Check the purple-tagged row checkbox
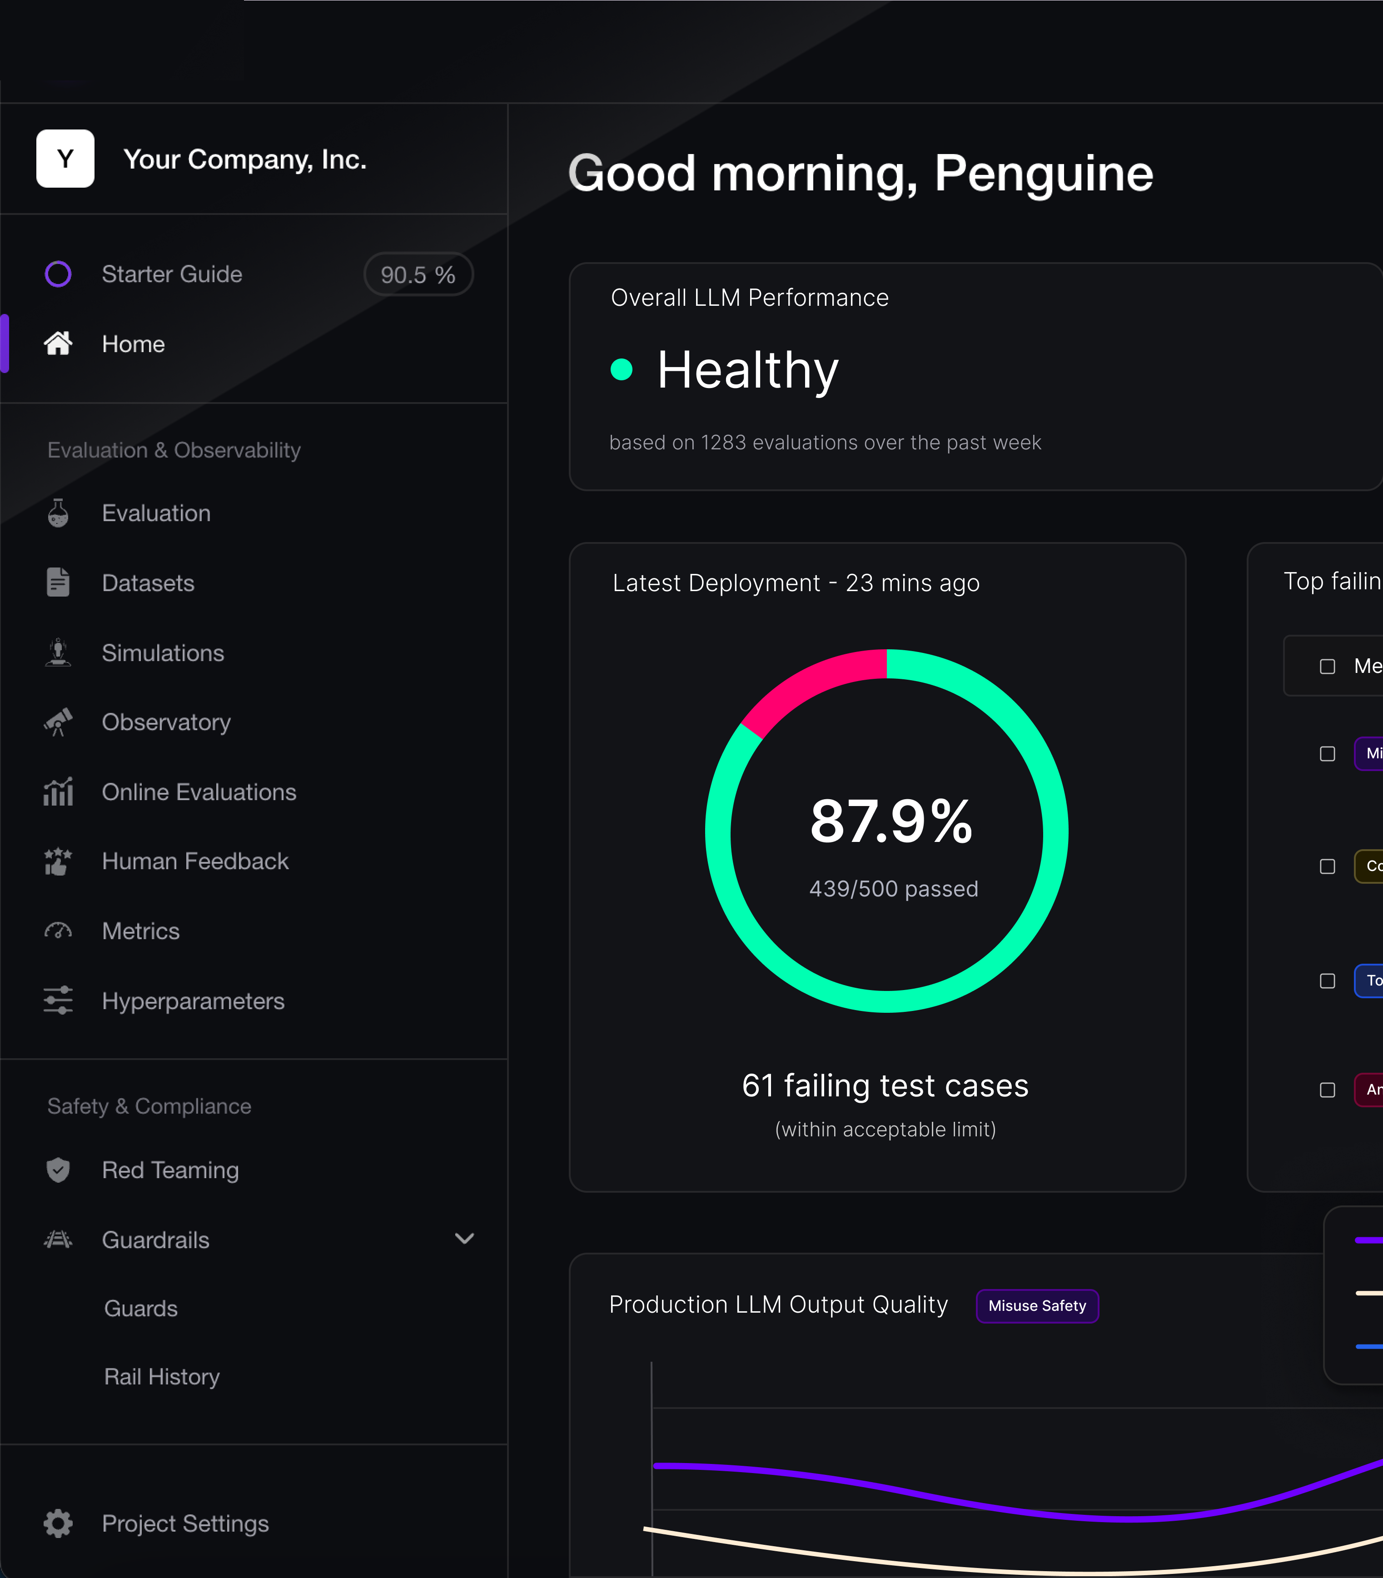 (1328, 754)
